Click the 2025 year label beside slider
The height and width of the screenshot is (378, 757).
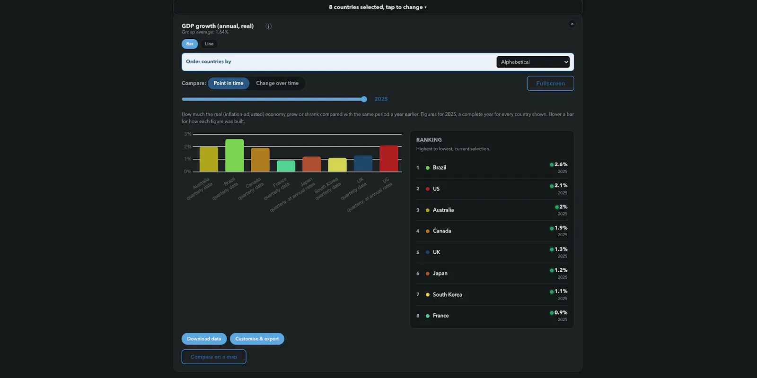(381, 99)
